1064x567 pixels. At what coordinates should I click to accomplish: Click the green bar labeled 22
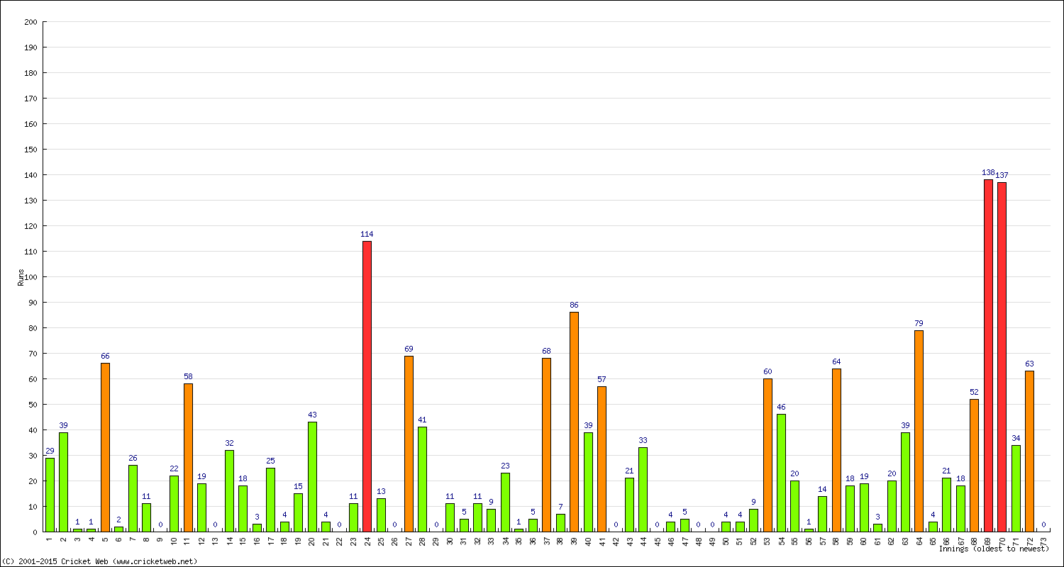(x=174, y=503)
